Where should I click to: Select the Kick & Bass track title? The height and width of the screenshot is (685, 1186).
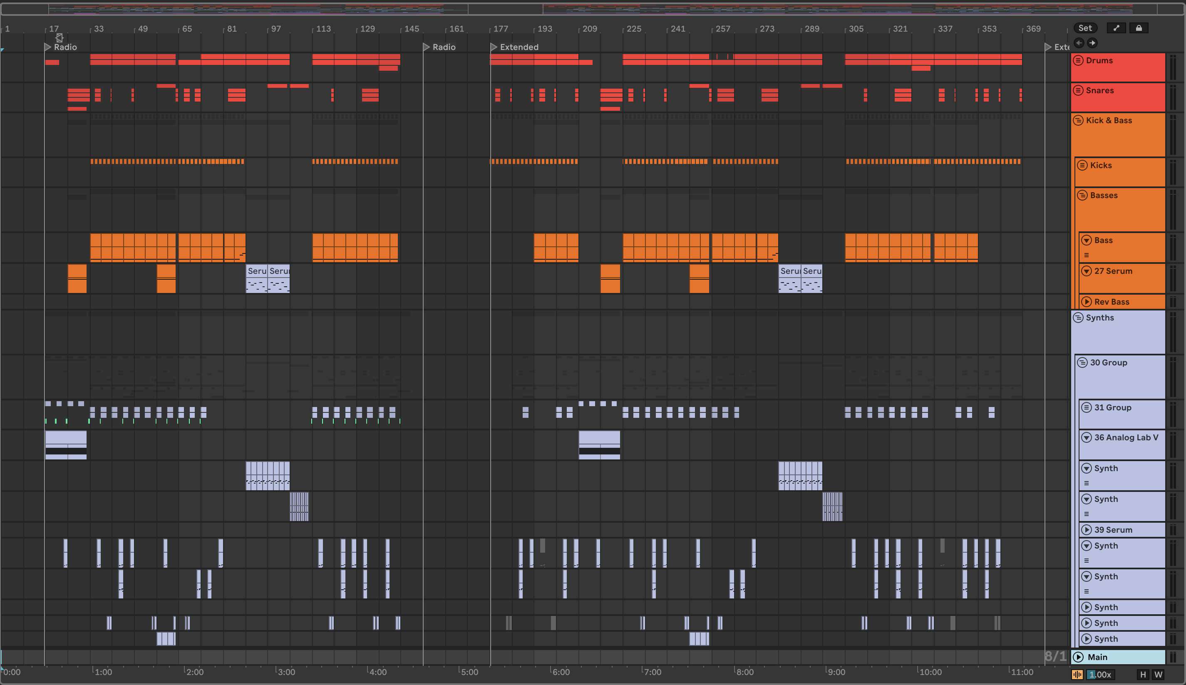click(1109, 120)
